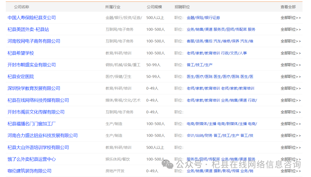The width and height of the screenshot is (311, 177).
Task: Open 杞县大山外语培训学校有限公司 company link
Action: (38, 147)
